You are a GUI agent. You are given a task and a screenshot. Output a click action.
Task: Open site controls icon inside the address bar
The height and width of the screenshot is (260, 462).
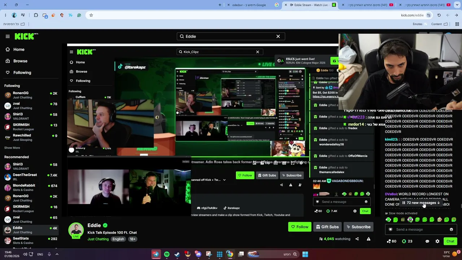coord(428,15)
